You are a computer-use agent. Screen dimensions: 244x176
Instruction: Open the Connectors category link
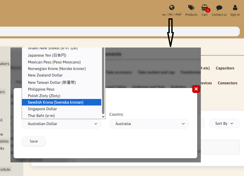point(227,83)
